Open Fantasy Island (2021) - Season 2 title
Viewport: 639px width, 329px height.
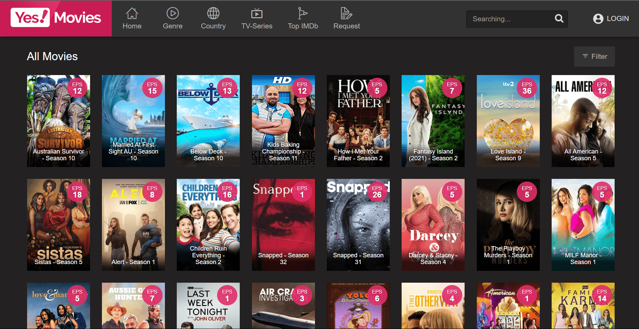coord(433,155)
